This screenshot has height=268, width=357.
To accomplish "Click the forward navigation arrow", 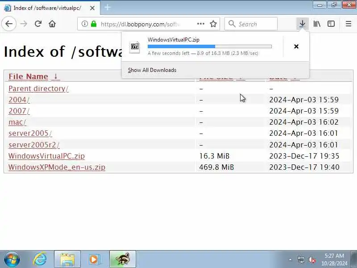I will 24,24.
